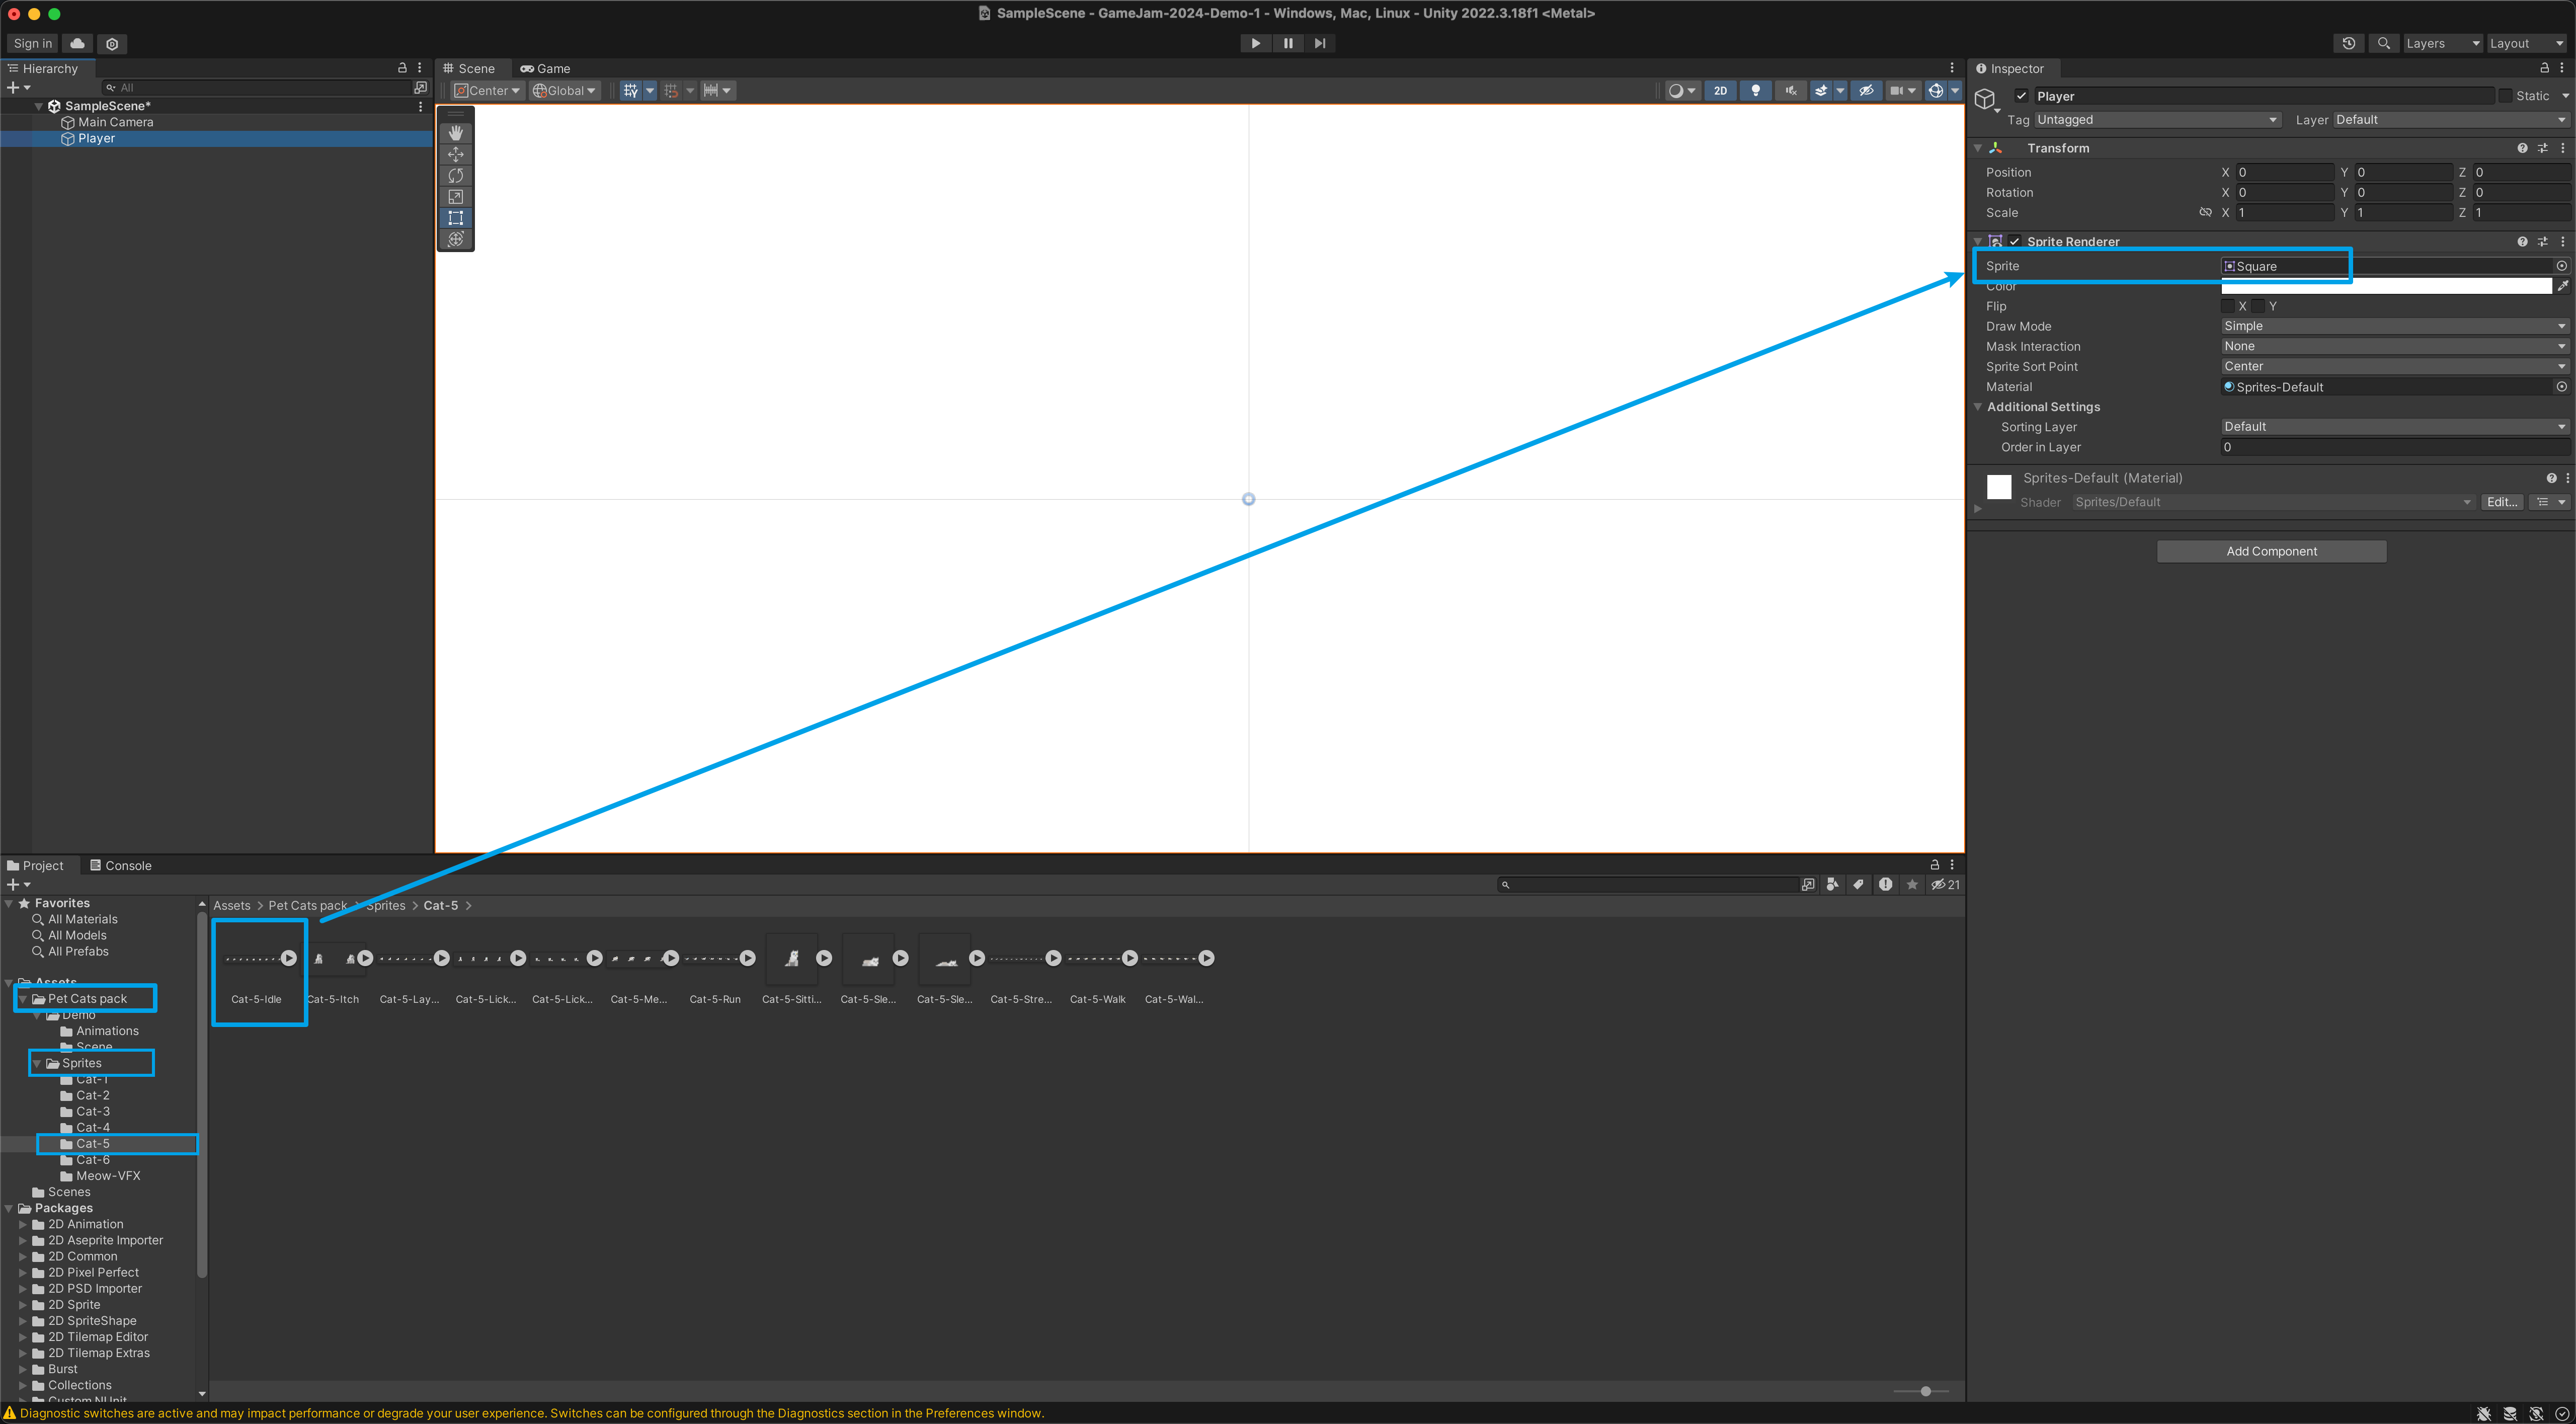Image resolution: width=2576 pixels, height=1424 pixels.
Task: Select the Rotate tool
Action: point(456,175)
